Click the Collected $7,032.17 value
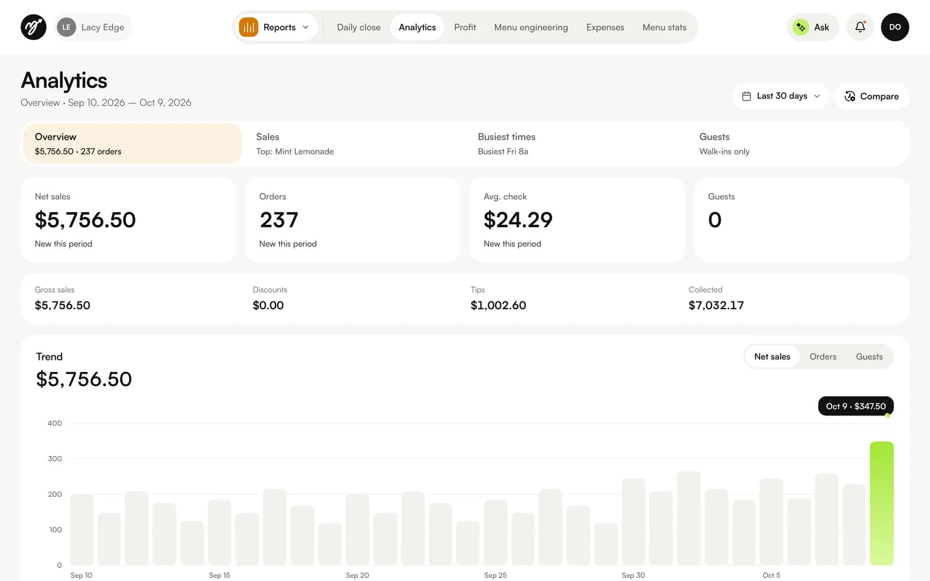930x581 pixels. (716, 306)
